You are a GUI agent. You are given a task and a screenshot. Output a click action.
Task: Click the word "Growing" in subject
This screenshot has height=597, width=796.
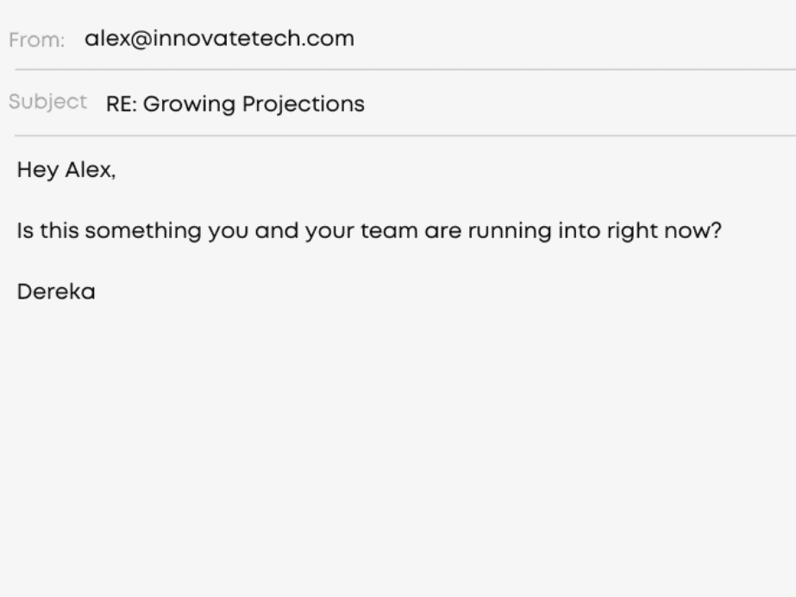[x=189, y=104]
